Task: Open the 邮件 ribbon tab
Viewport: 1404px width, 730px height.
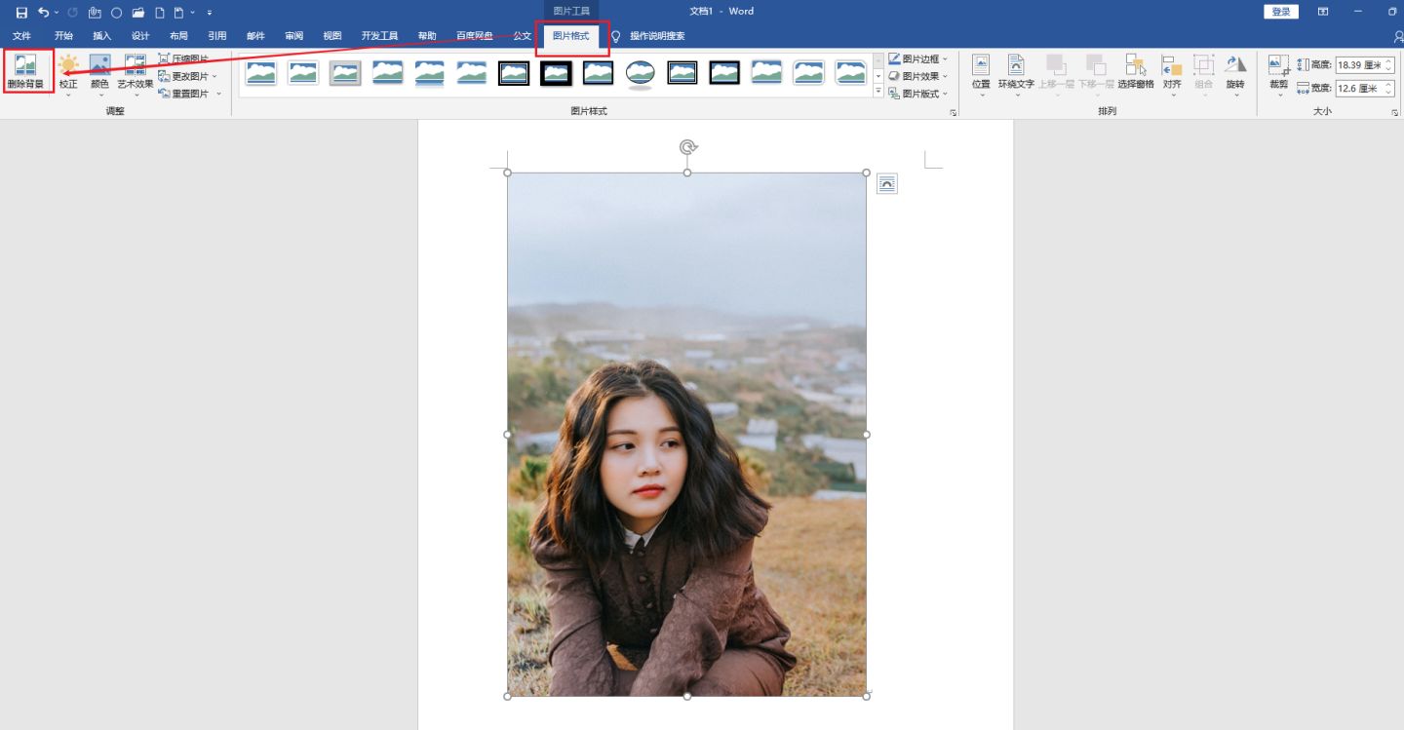Action: click(255, 36)
